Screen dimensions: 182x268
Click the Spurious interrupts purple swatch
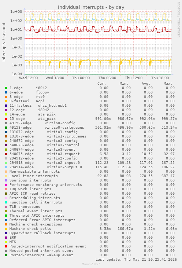point(6,180)
